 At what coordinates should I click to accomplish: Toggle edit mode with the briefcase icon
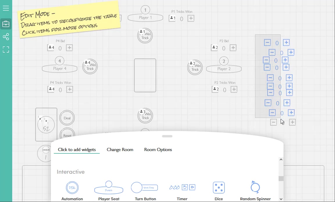(6, 24)
